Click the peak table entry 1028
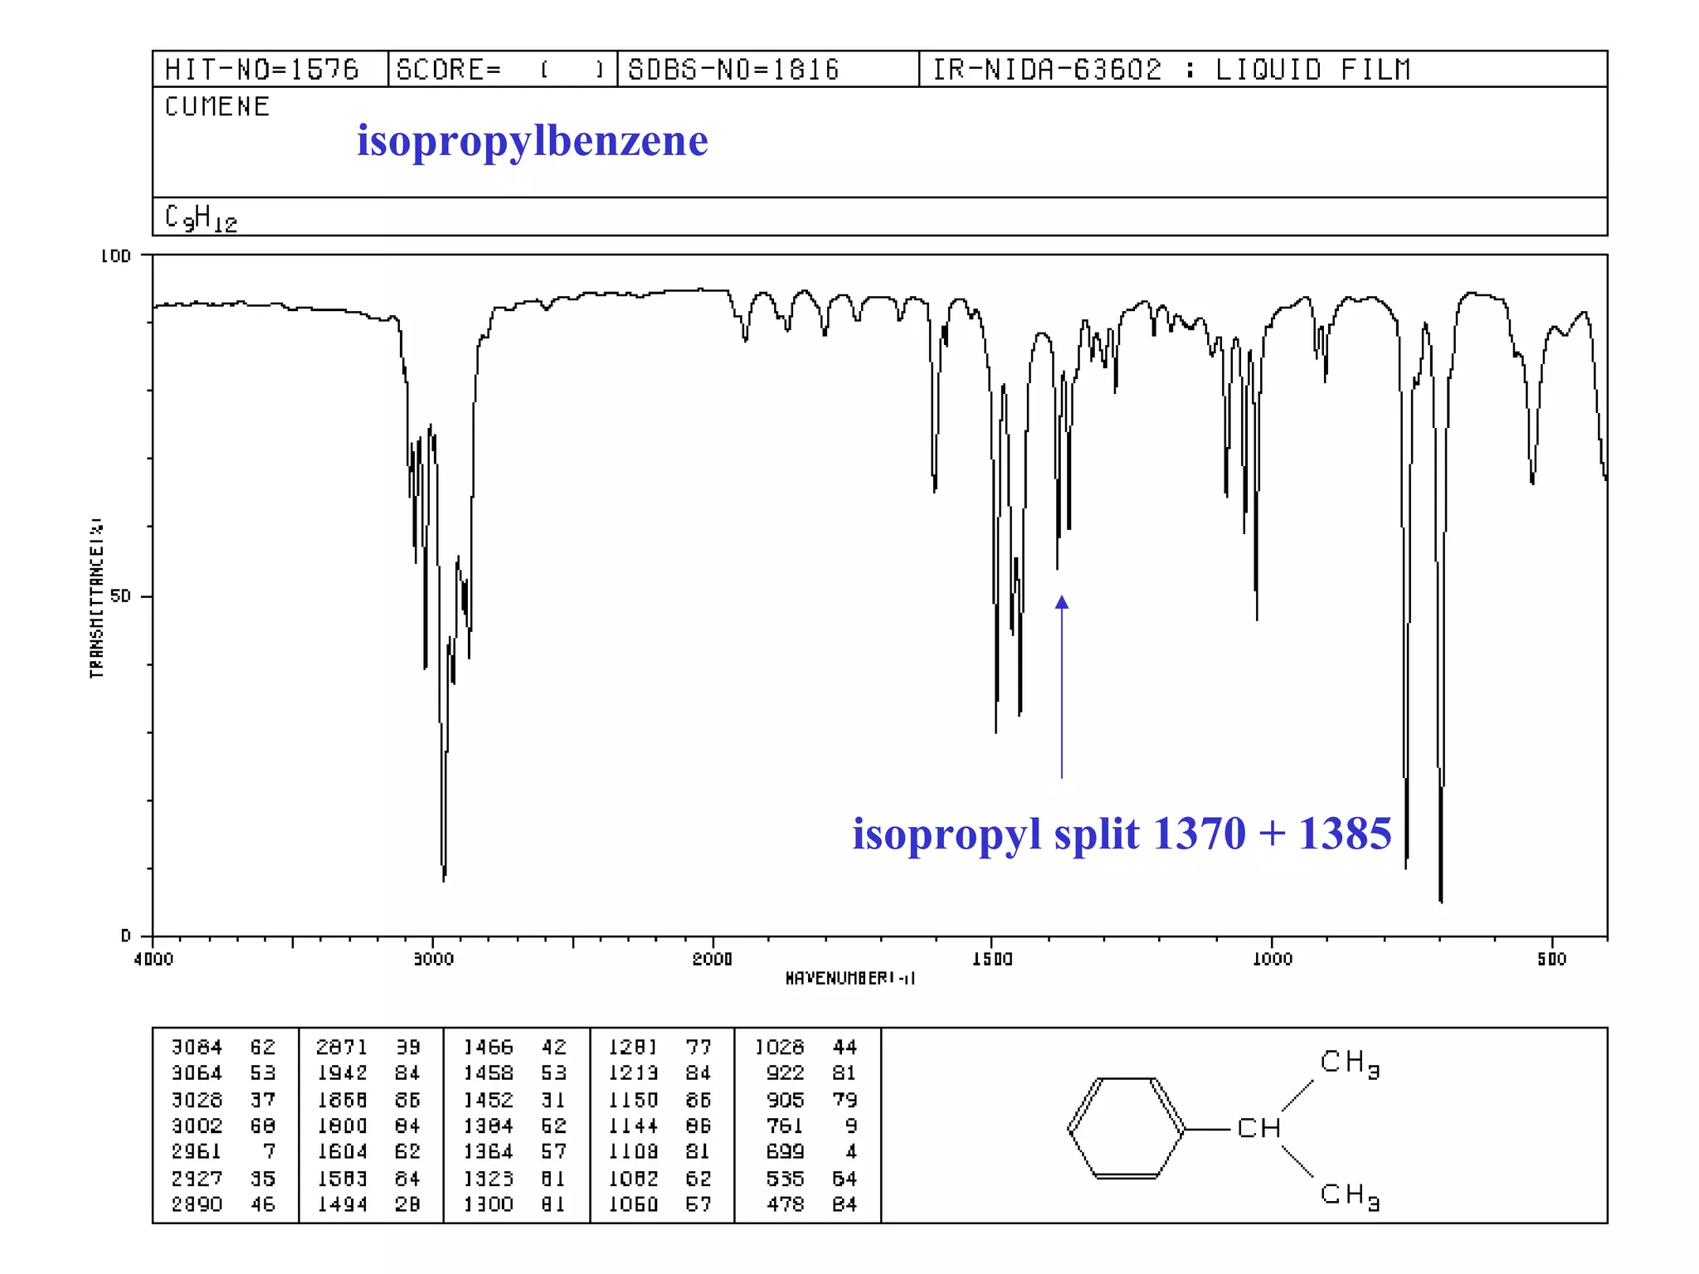Screen dimensions: 1699x1274 click(779, 1048)
